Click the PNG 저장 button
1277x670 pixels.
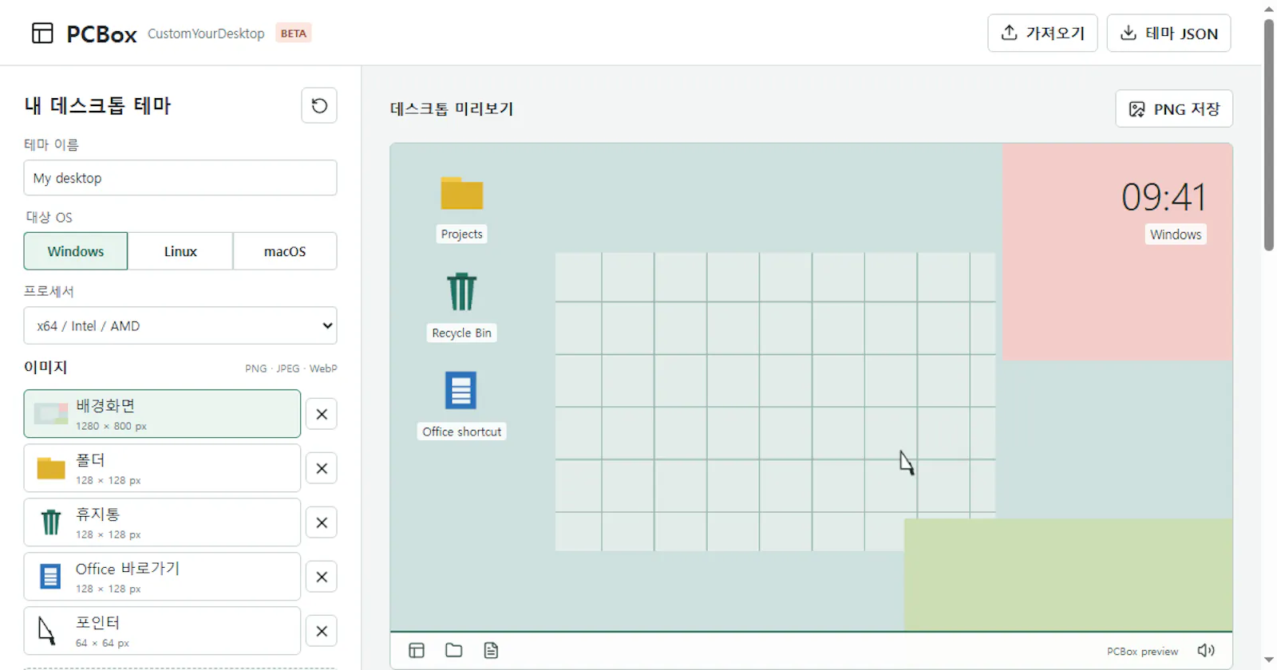click(x=1174, y=108)
